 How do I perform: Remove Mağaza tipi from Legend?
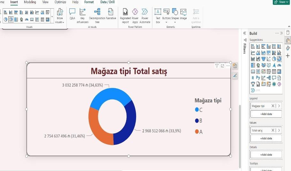(273, 106)
